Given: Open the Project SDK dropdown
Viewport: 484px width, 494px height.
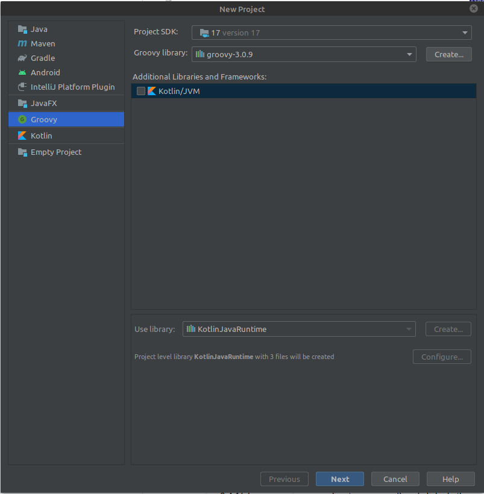Looking at the screenshot, I should coord(332,33).
